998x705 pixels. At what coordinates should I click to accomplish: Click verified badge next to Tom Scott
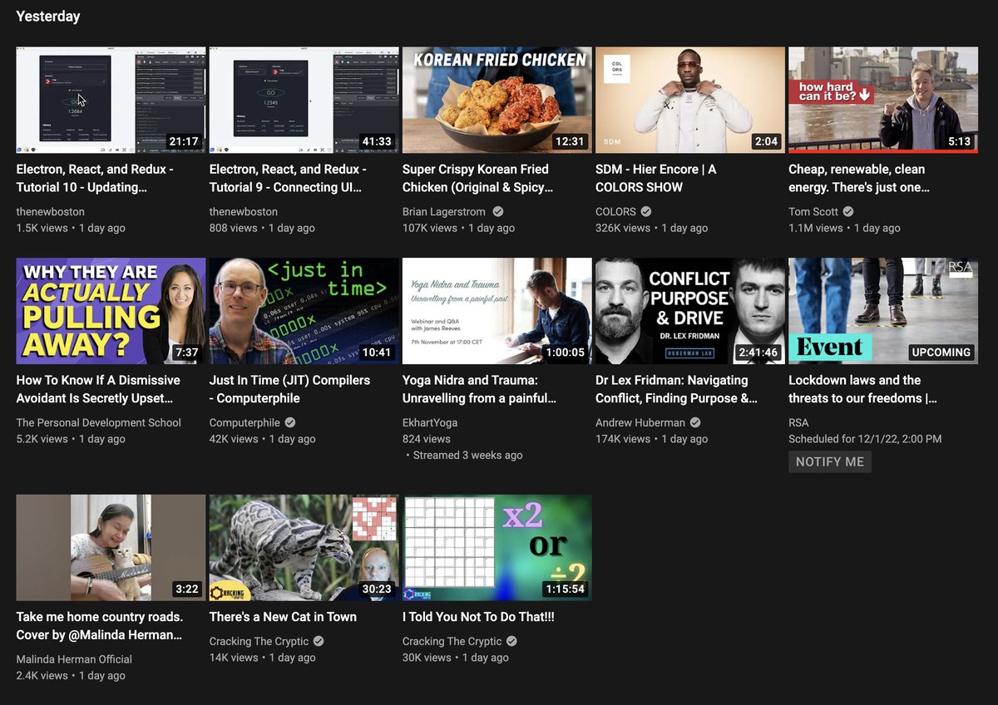848,212
